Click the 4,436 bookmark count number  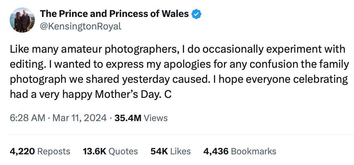(x=216, y=151)
